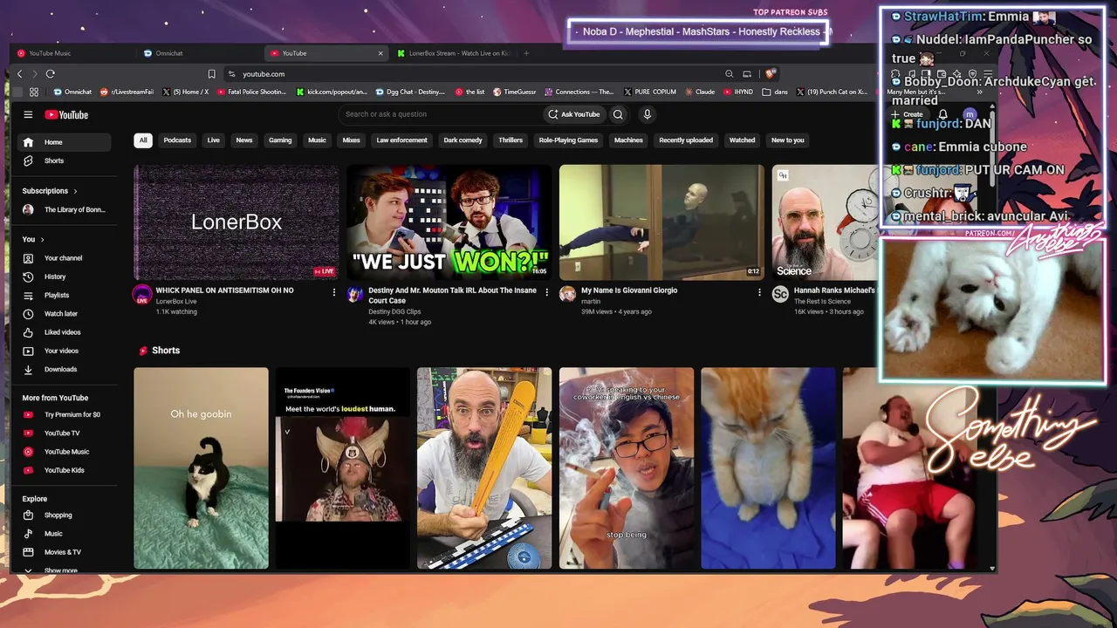1117x628 pixels.
Task: Open the loudest human short thumbnail
Action: tap(343, 468)
